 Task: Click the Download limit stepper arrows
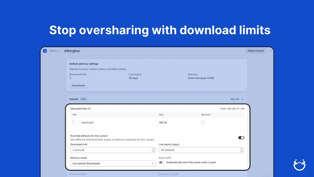[153, 150]
